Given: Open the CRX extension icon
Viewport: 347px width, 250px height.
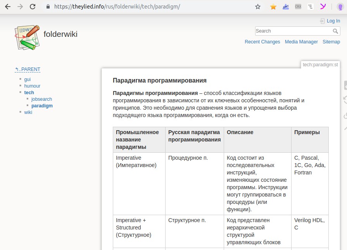Looking at the screenshot, I should click(298, 7).
